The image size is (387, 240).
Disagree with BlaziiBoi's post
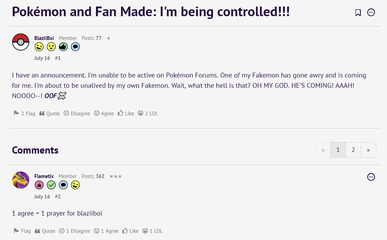pos(77,113)
